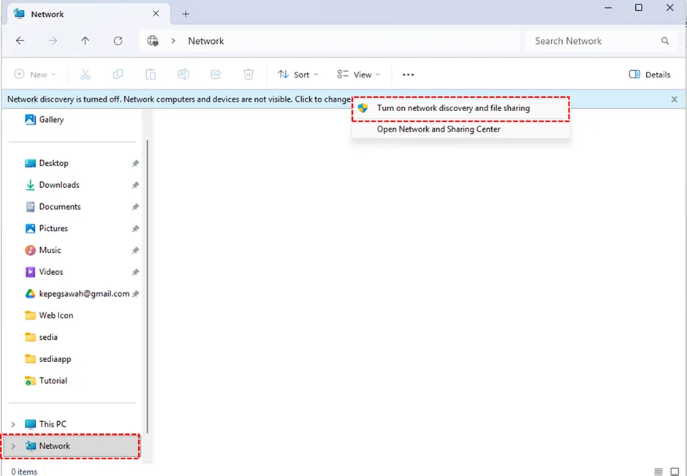Screen dimensions: 687x476
Task: Select the Cut icon in the toolbar
Action: (x=85, y=74)
